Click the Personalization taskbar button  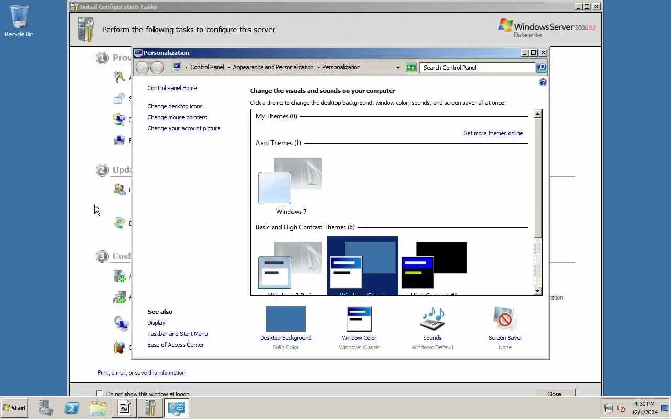[176, 407]
